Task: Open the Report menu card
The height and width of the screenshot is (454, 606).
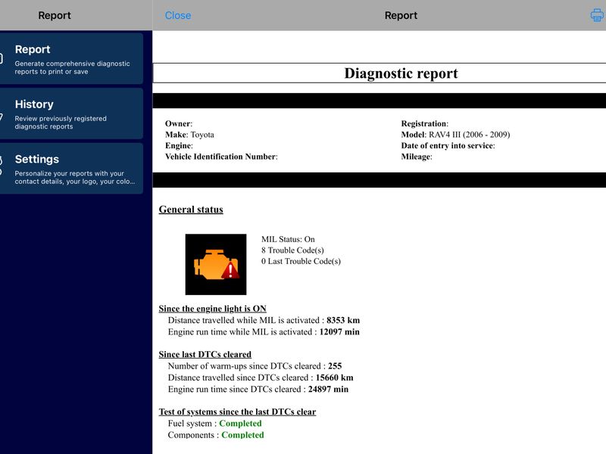Action: [71, 58]
